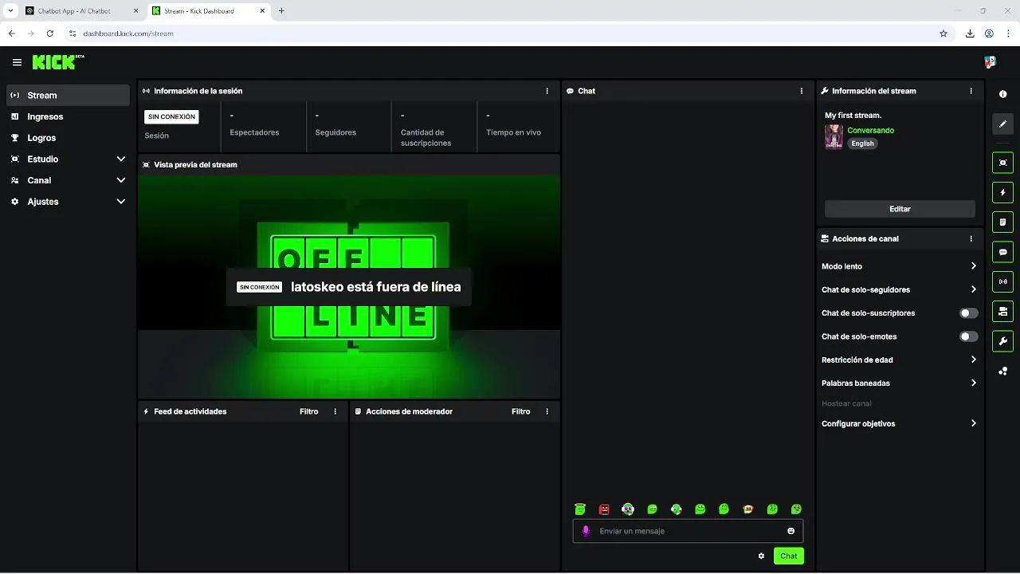Open Palabras baneadas settings
Image resolution: width=1020 pixels, height=574 pixels.
(900, 383)
